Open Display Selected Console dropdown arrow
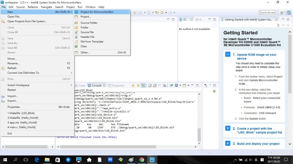The height and width of the screenshot is (164, 293). [x=180, y=85]
